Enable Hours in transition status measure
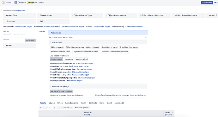Screen dimensions: 218x117 [61, 52]
